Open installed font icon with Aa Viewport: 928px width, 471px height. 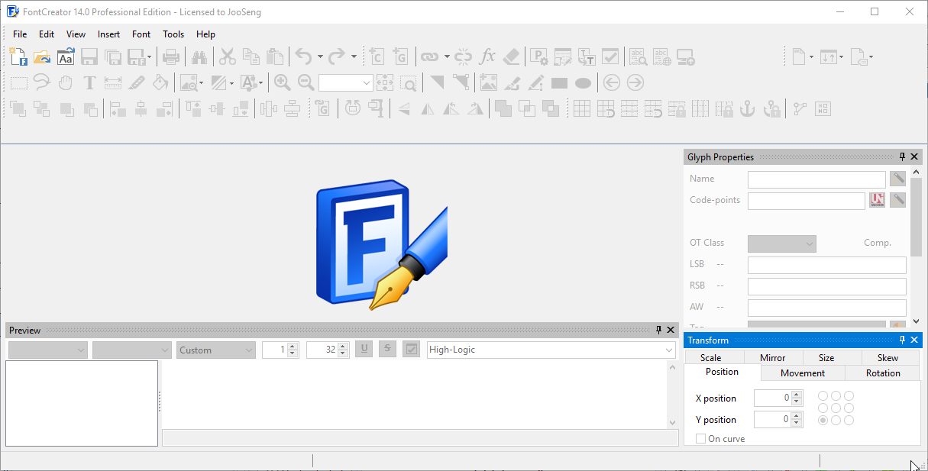[66, 56]
